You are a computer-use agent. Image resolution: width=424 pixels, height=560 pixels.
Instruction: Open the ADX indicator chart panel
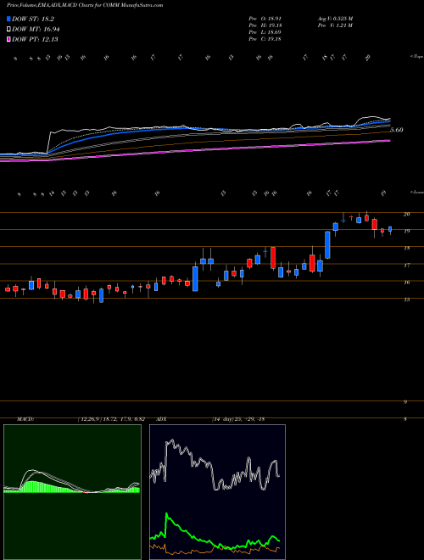tap(217, 492)
